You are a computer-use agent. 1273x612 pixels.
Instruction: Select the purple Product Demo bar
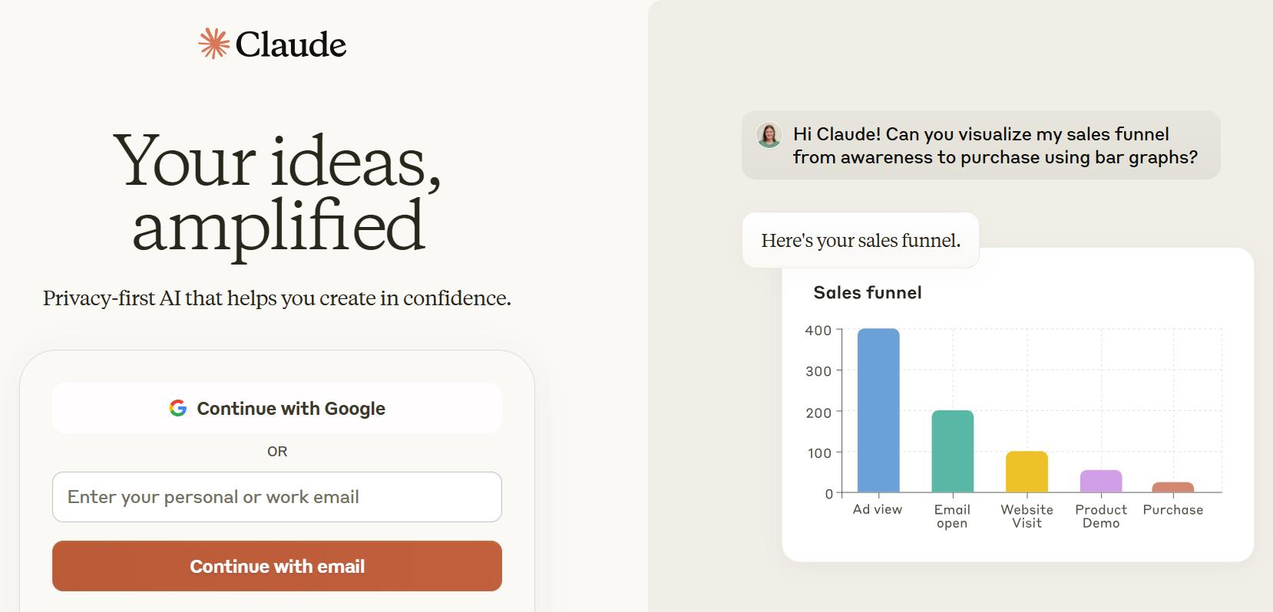[1100, 481]
